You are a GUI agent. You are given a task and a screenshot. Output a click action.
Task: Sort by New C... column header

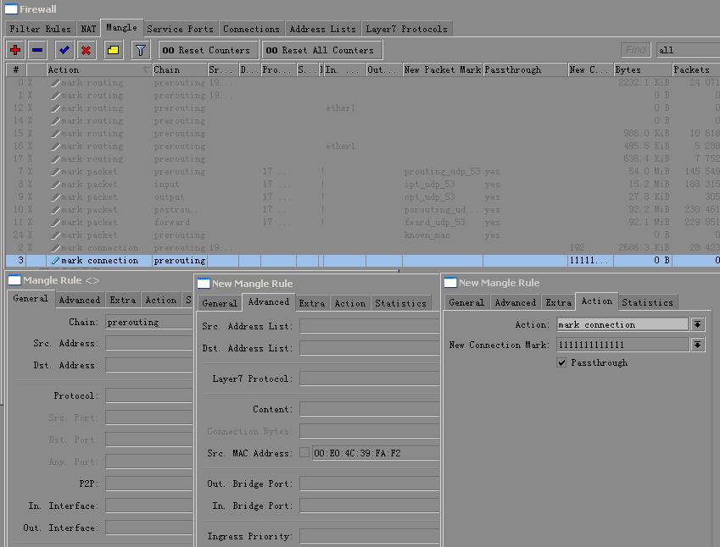pyautogui.click(x=590, y=69)
